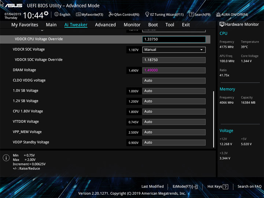264x198 pixels.
Task: Select VTTDDR Voltage label
Action: coord(26,122)
